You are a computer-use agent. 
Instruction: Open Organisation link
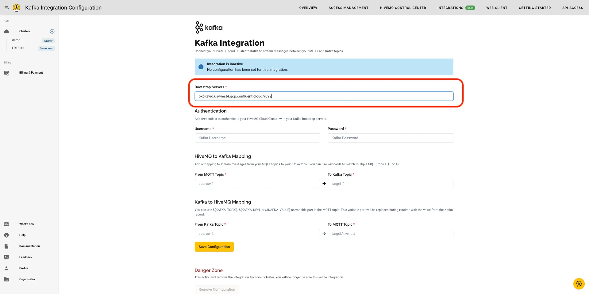tap(28, 279)
